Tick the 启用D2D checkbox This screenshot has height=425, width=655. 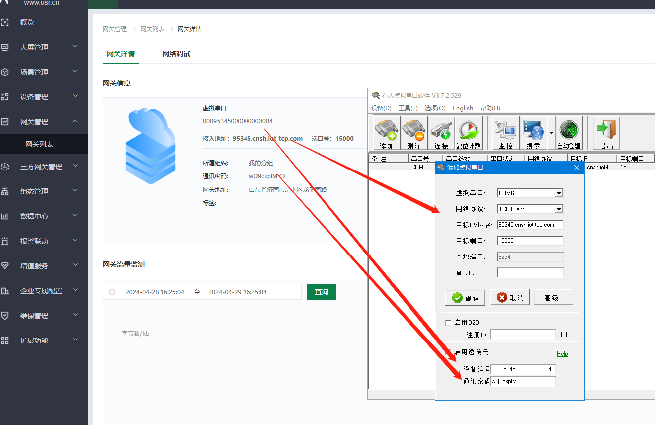448,323
